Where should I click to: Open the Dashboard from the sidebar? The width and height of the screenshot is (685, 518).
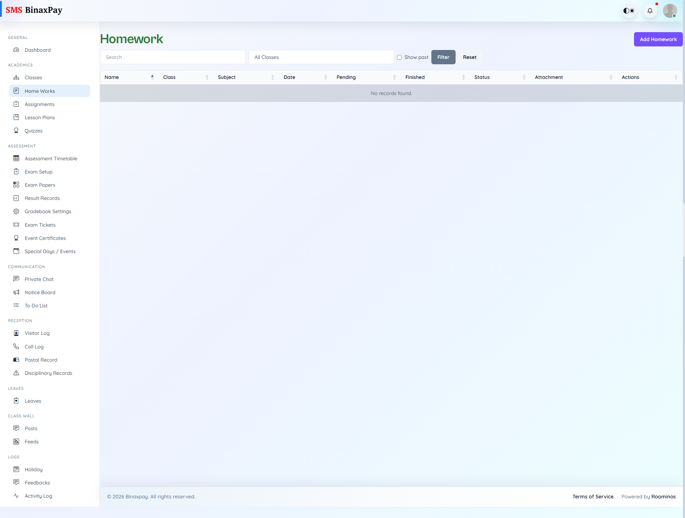pos(37,50)
